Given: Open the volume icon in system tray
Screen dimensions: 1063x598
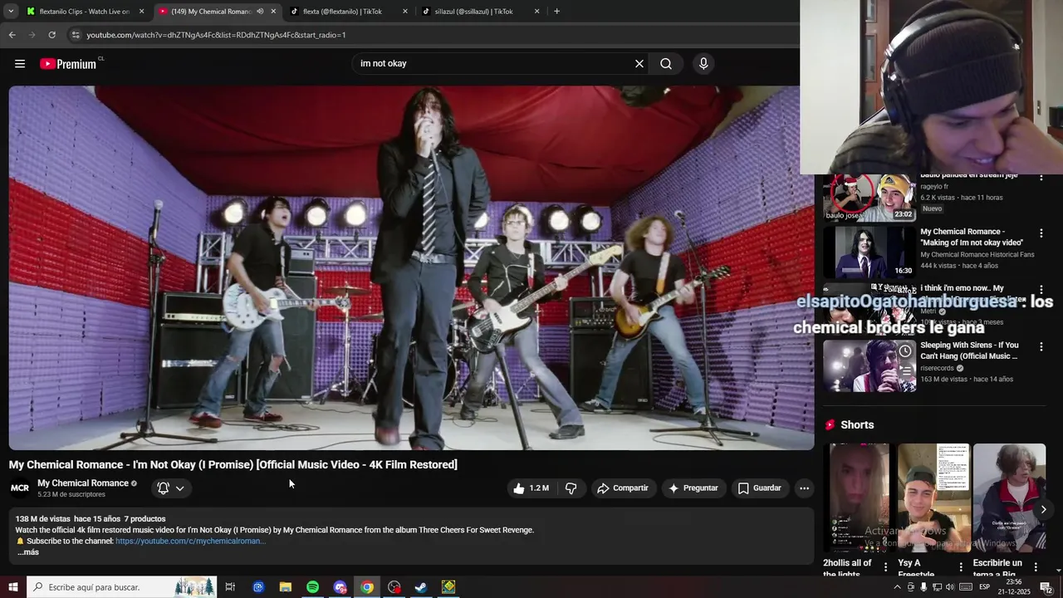Looking at the screenshot, I should 950,587.
